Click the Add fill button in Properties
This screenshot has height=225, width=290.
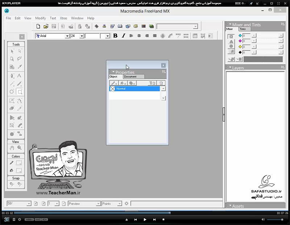(123, 83)
